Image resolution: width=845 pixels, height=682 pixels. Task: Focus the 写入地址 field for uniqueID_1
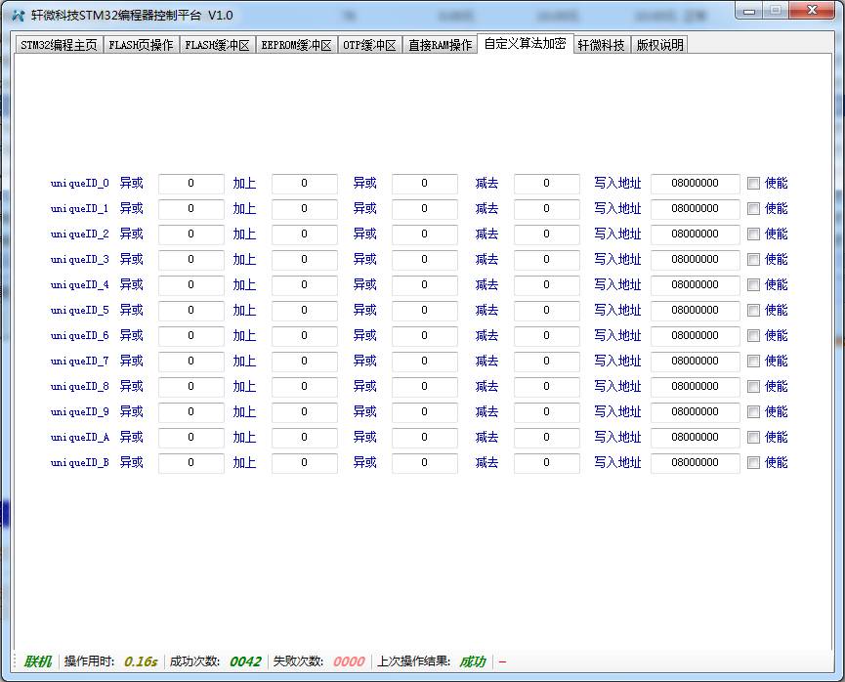coord(696,209)
